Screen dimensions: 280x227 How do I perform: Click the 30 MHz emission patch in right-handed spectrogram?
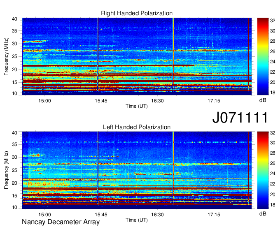[x=33, y=42]
